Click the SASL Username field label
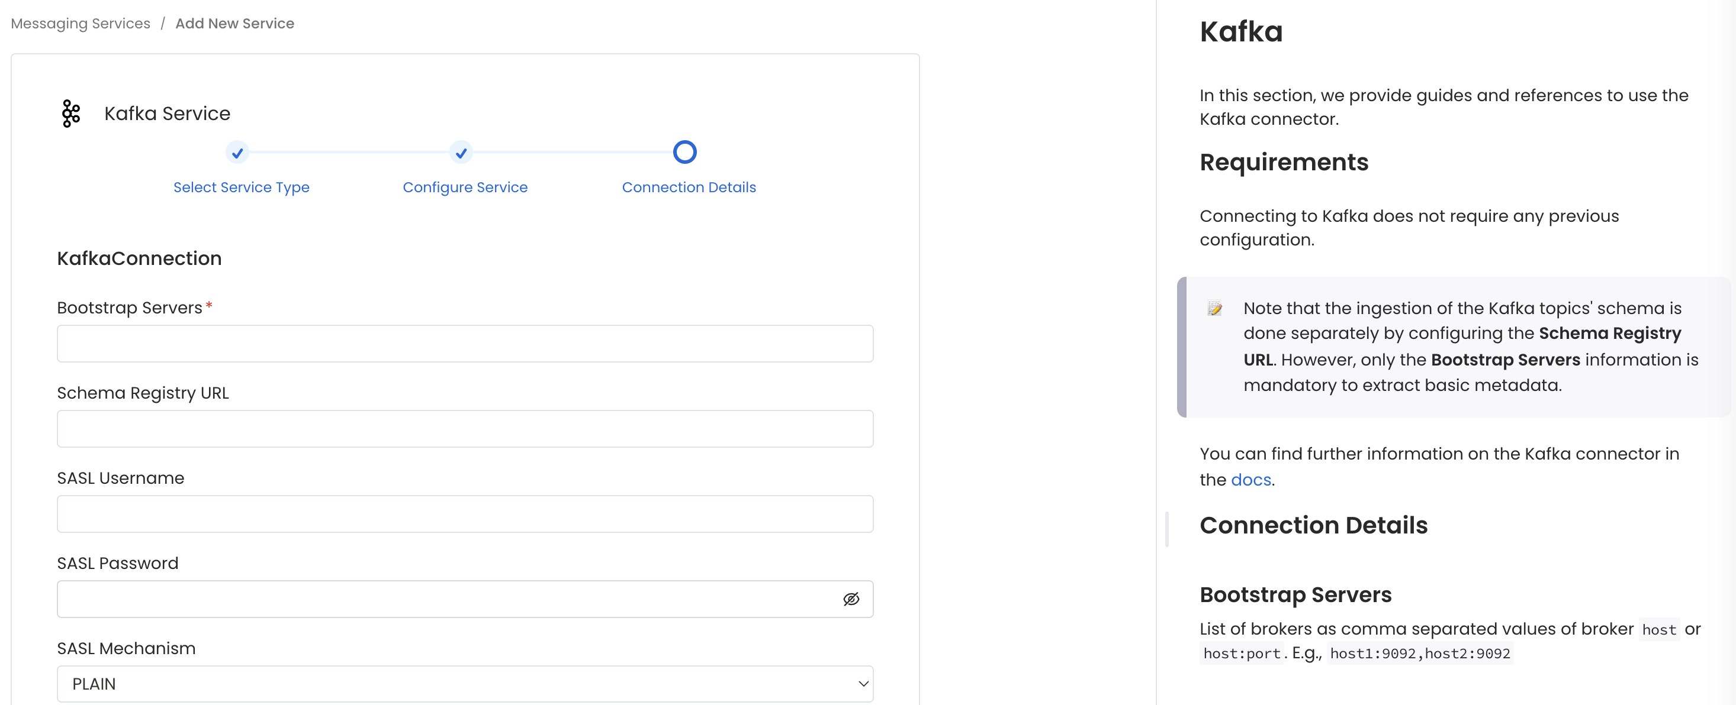 (121, 478)
